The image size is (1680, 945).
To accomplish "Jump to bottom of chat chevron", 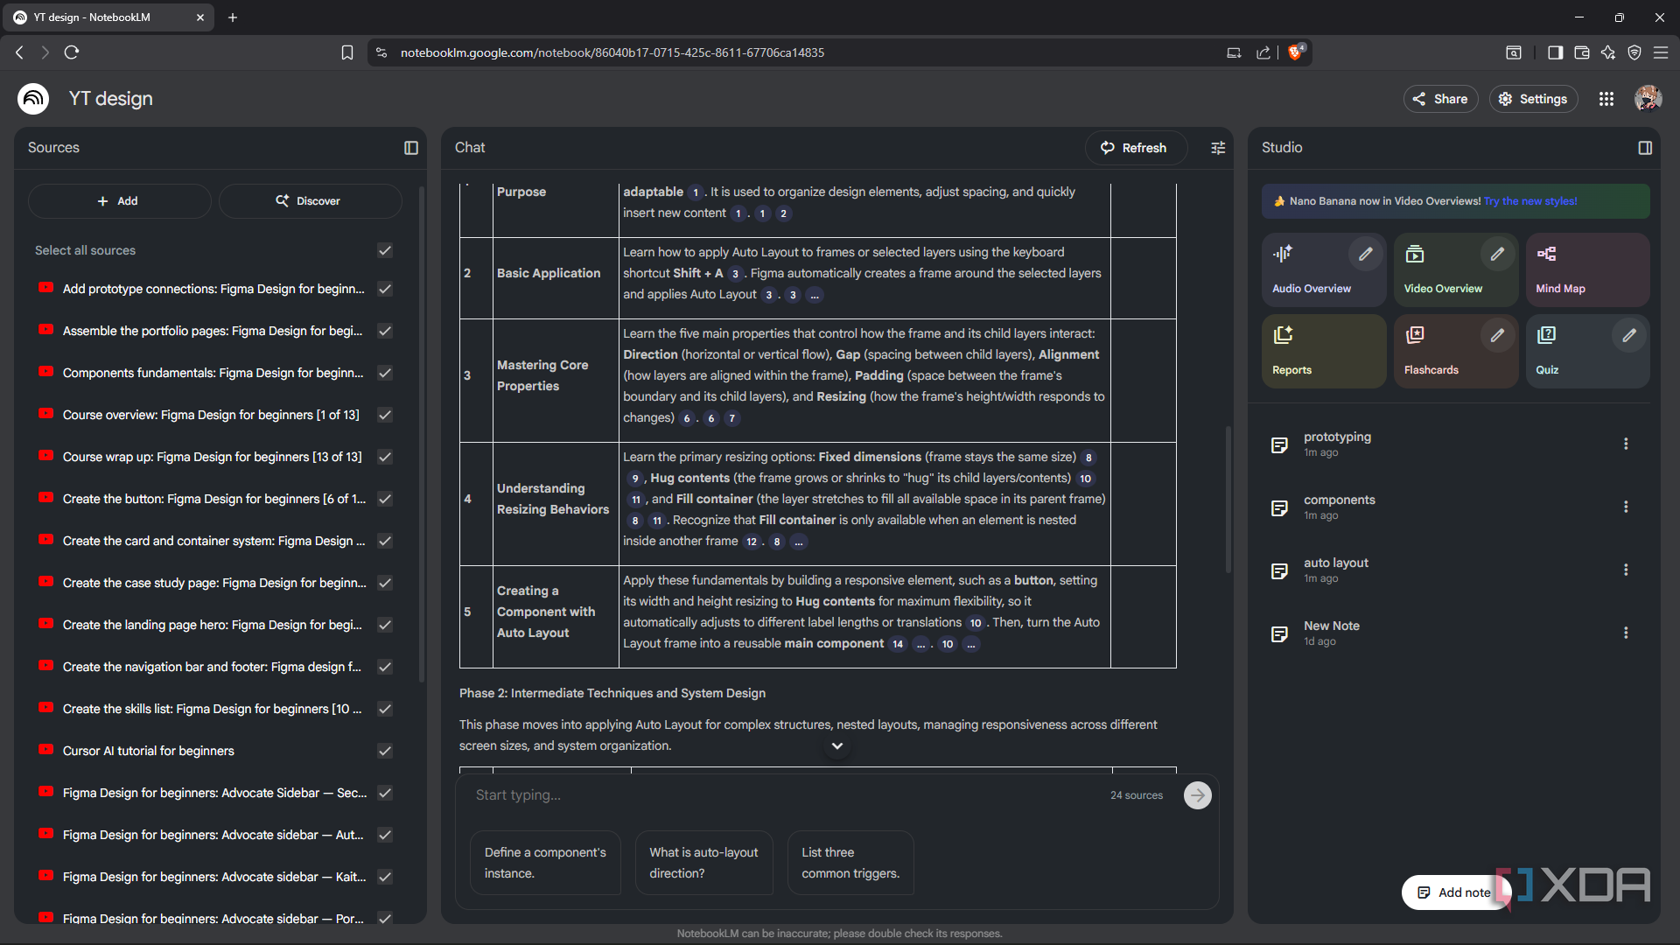I will pos(837,746).
